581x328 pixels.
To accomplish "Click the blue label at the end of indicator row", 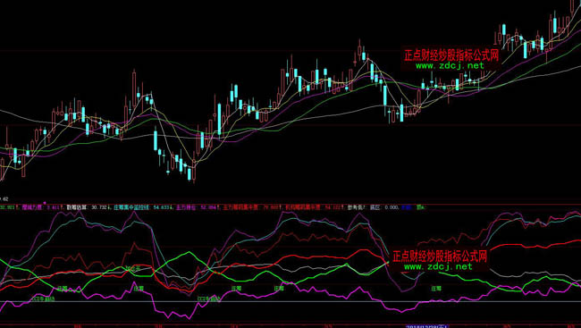I will point(406,207).
